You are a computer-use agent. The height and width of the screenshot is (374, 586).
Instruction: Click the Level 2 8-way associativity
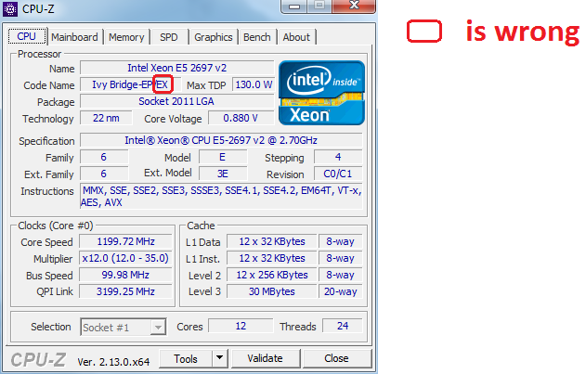[x=340, y=276]
